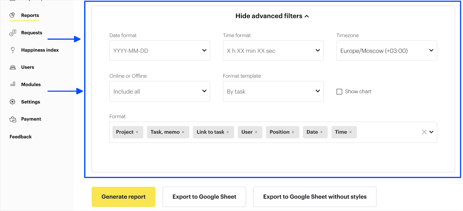Screen dimensions: 463x211
Task: Remove the User format tag
Action: (x=256, y=132)
